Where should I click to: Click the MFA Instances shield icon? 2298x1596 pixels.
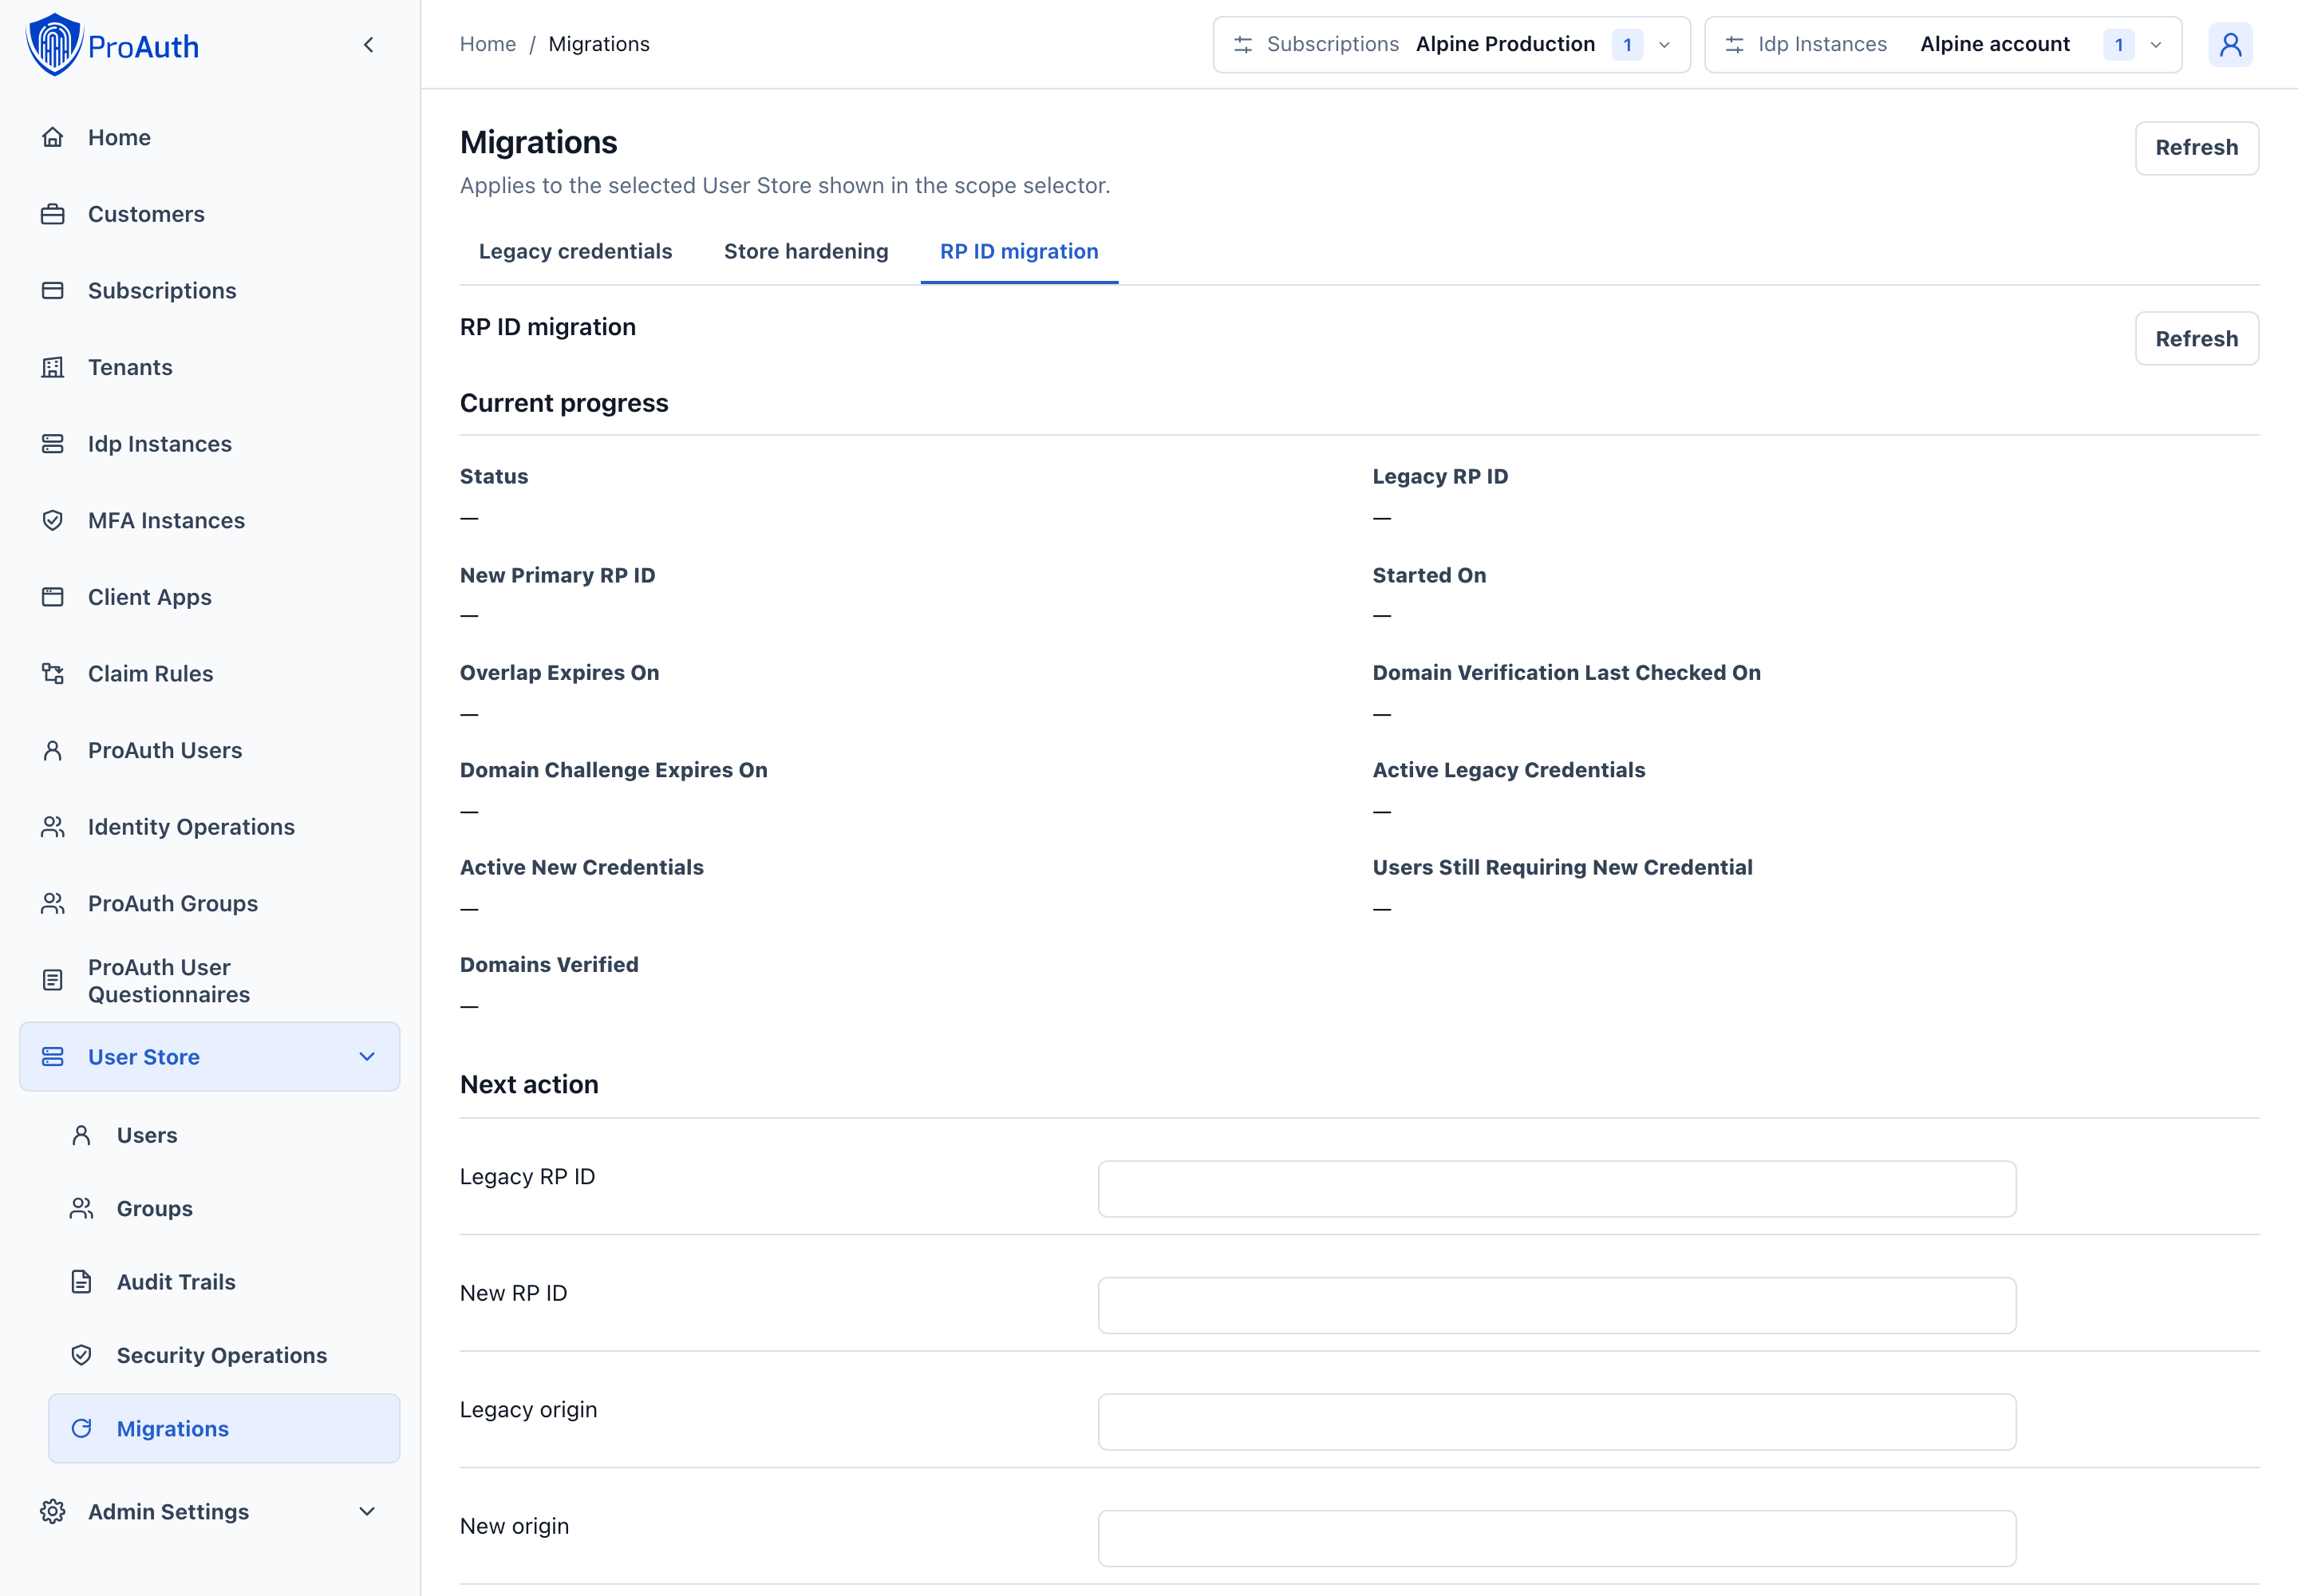[53, 520]
